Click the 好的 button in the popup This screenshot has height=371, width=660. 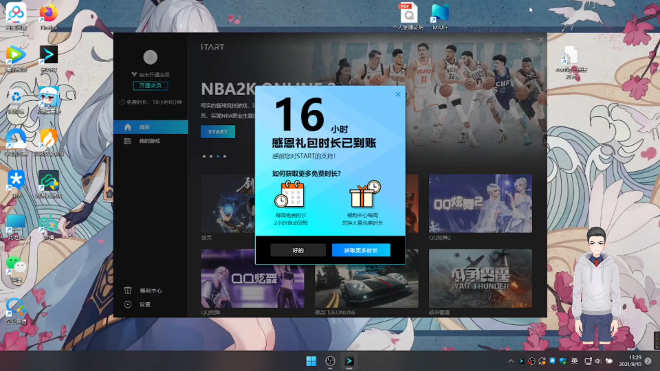click(x=298, y=250)
